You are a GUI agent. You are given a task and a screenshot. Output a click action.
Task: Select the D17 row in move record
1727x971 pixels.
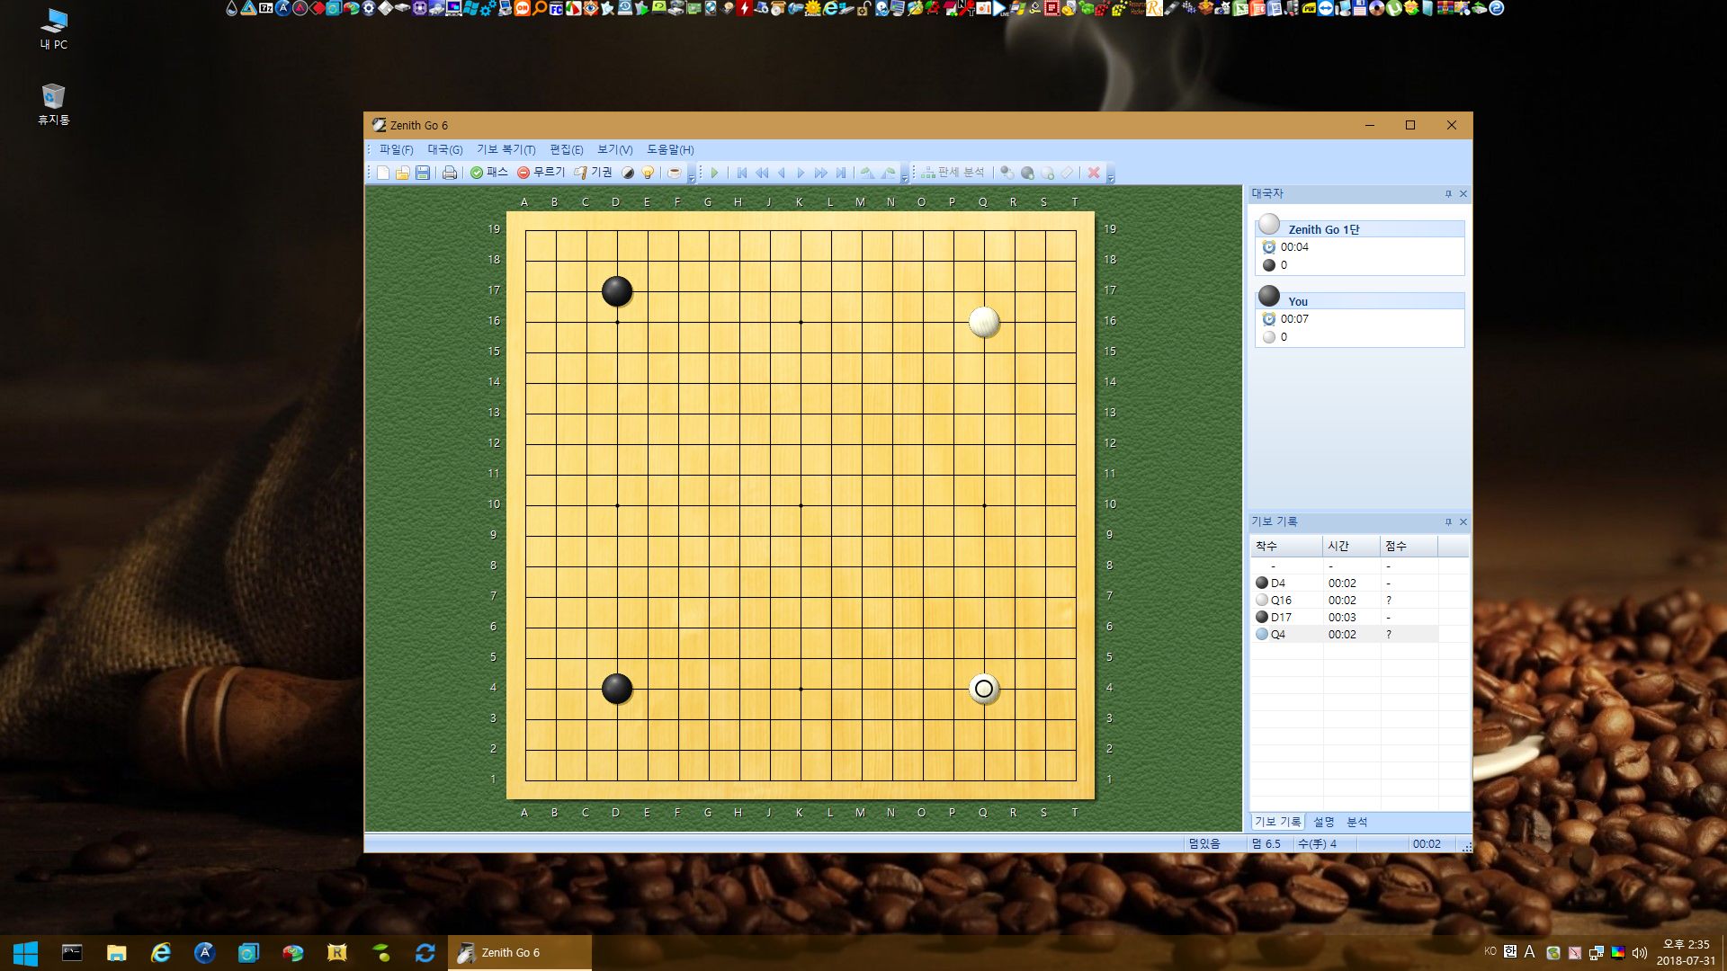(1345, 617)
